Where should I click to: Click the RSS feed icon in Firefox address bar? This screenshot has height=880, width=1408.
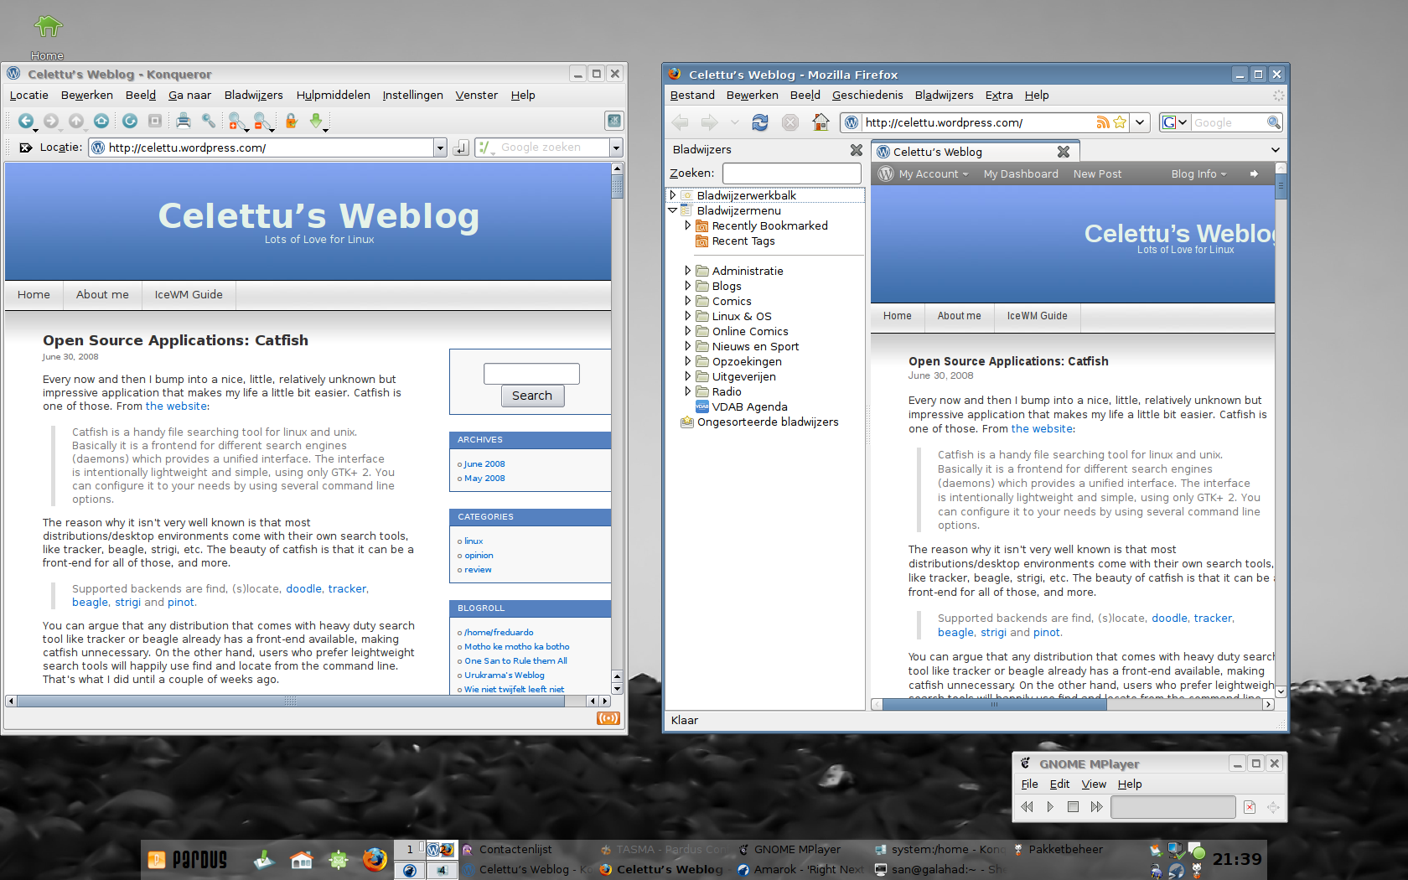[1103, 122]
